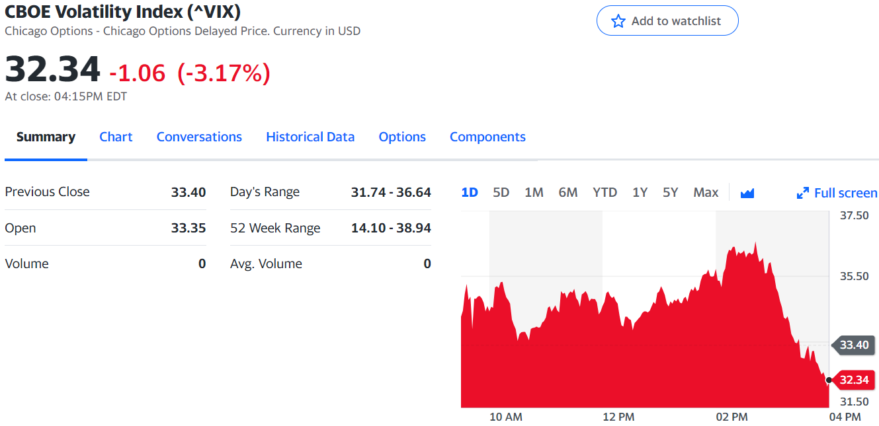Image resolution: width=879 pixels, height=426 pixels.
Task: Click the Full screen link text
Action: [846, 193]
